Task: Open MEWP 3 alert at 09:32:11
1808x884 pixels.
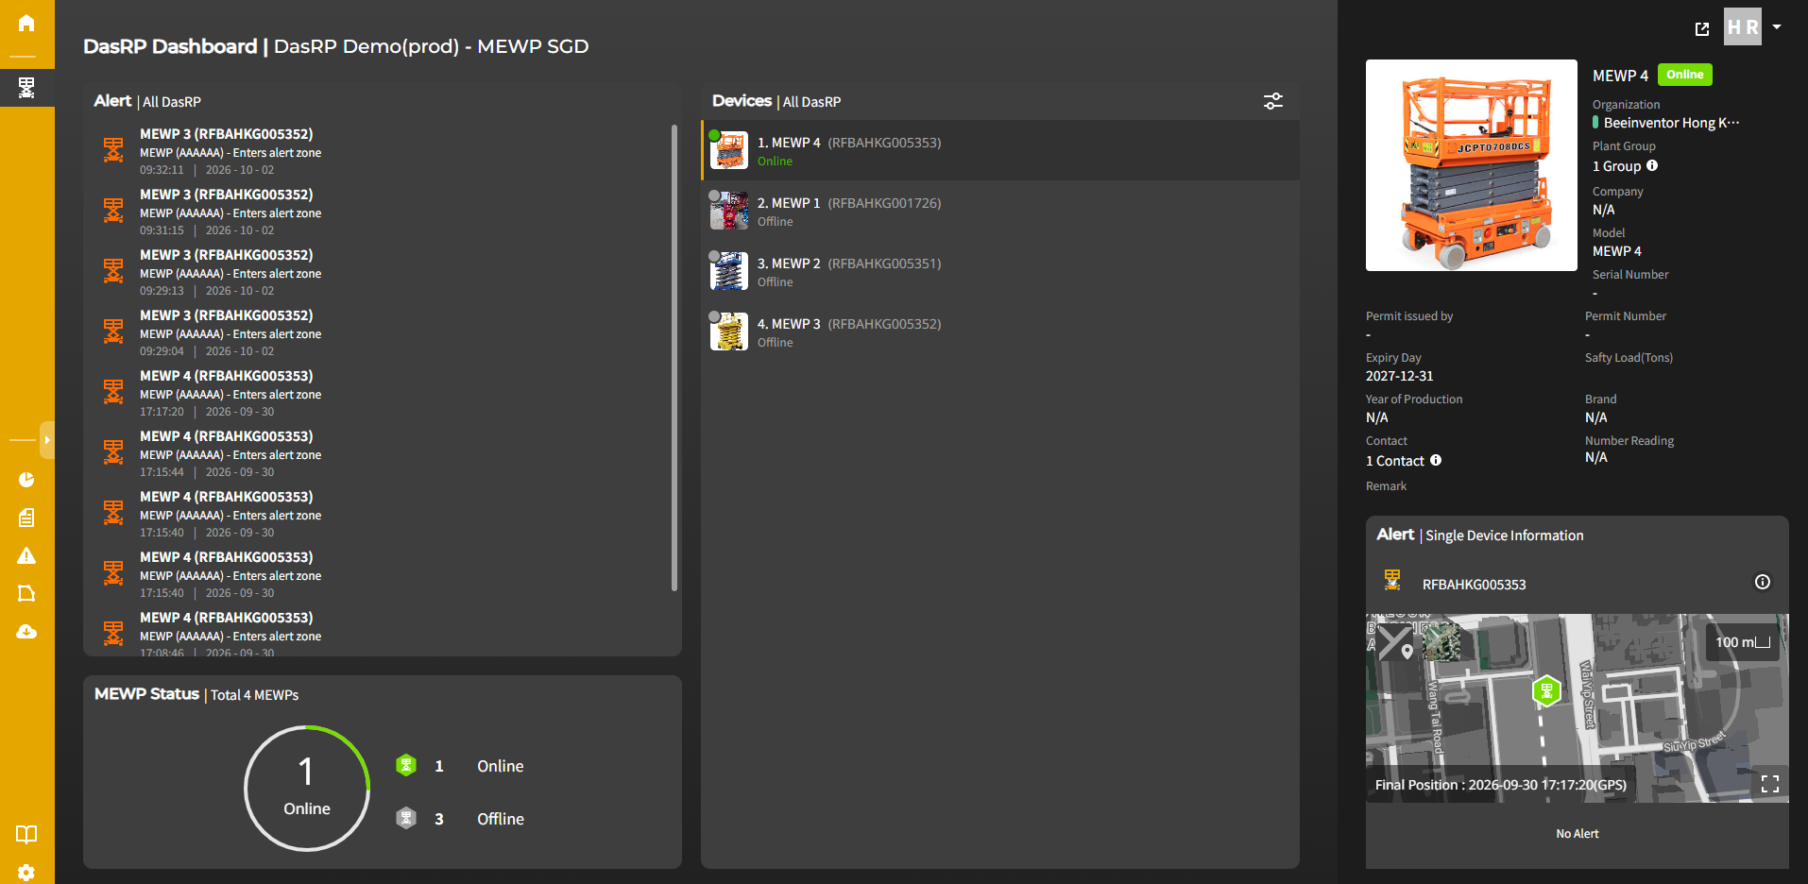Action: tap(378, 151)
